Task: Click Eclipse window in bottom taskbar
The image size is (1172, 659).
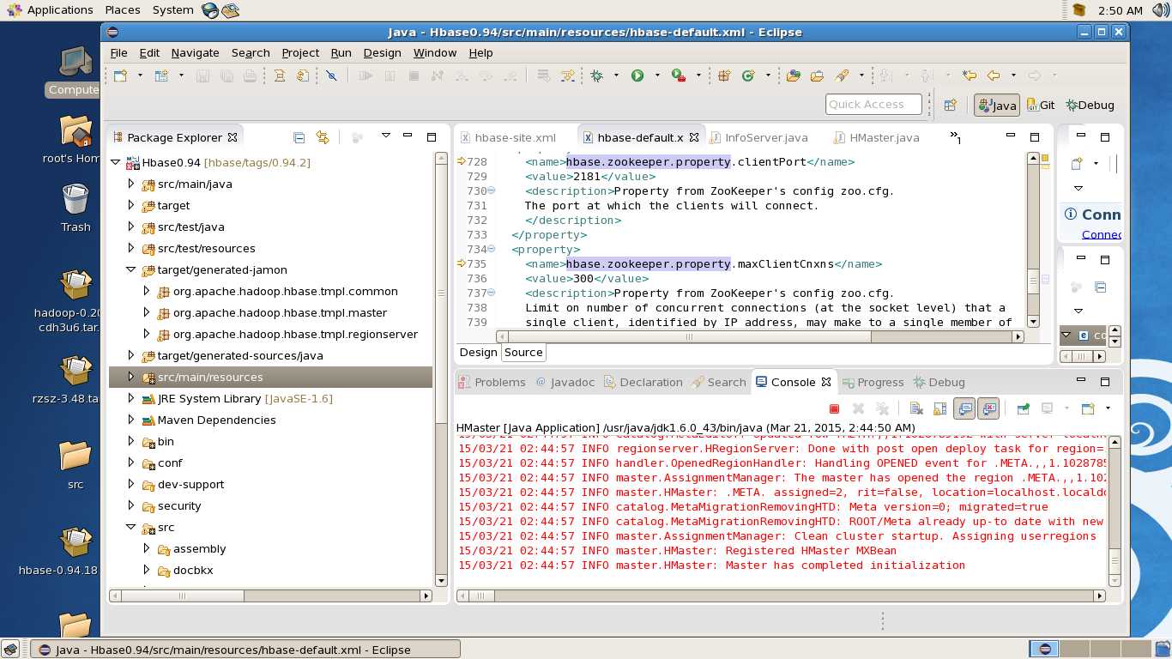Action: (x=245, y=650)
